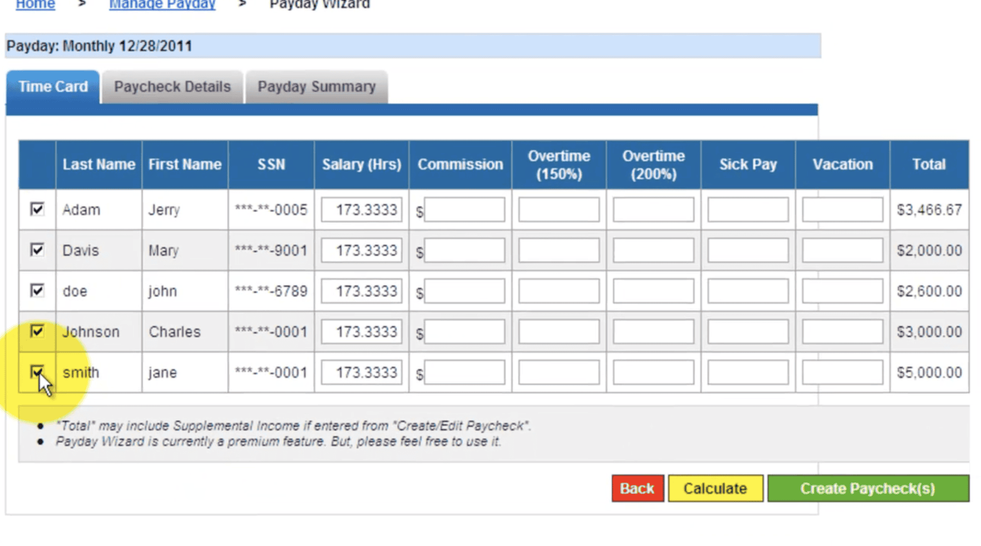Navigate to Home via the breadcrumb link

[x=35, y=4]
